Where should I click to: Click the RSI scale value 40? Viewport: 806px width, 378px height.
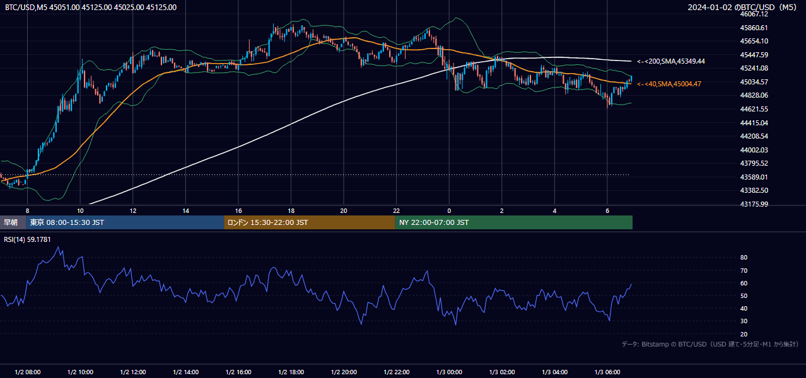click(744, 308)
